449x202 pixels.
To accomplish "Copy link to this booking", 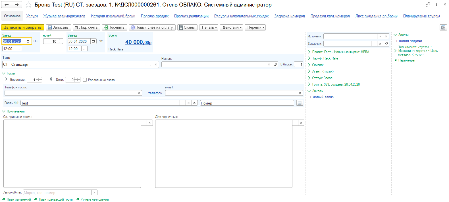I will coord(428,4).
